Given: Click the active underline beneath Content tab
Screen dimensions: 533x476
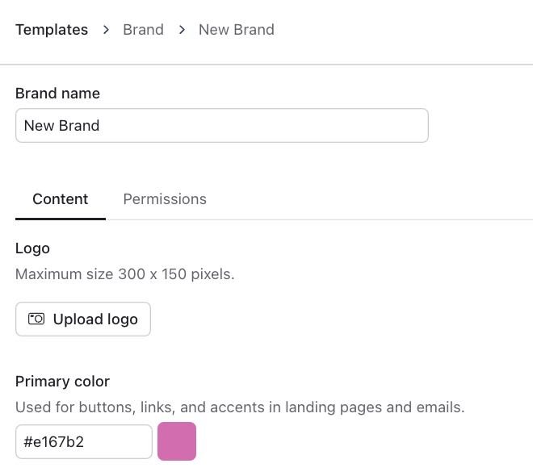Looking at the screenshot, I should click(x=61, y=219).
